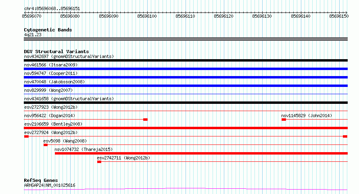Viewport: 359px width, 194px height.
Task: Click the blue bar for nsv470048
Action: point(186,86)
